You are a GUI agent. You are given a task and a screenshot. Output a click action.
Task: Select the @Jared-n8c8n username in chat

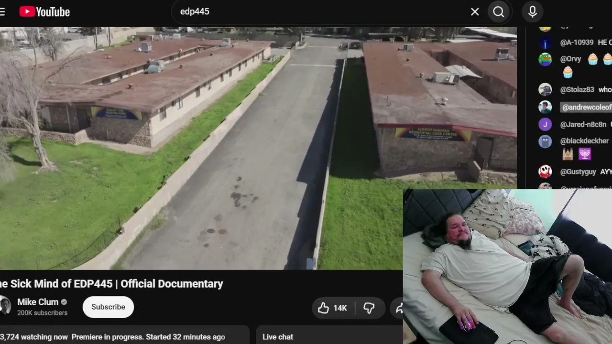point(583,124)
